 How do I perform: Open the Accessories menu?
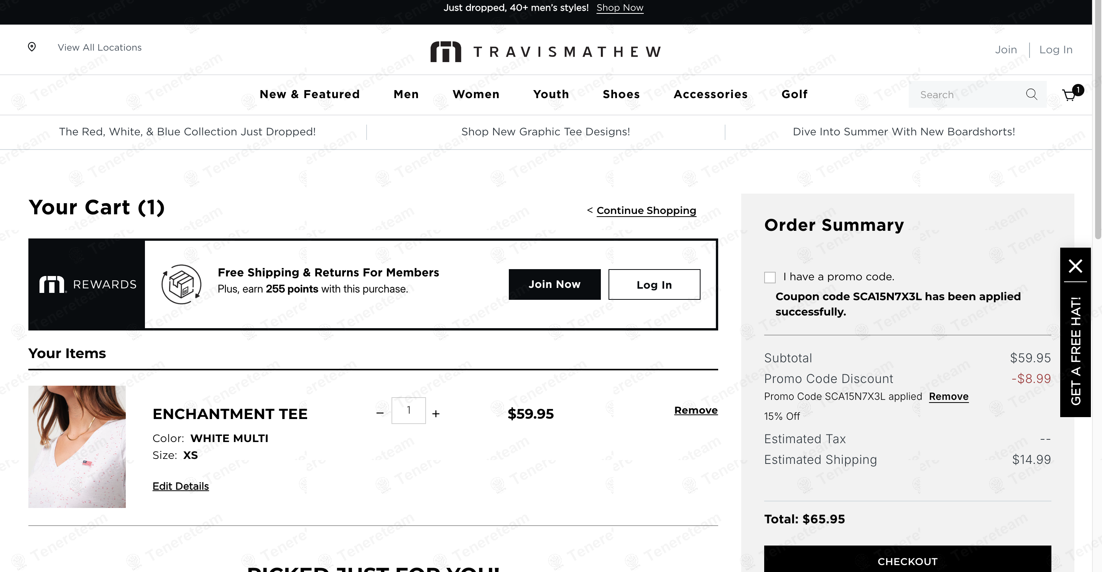coord(711,94)
